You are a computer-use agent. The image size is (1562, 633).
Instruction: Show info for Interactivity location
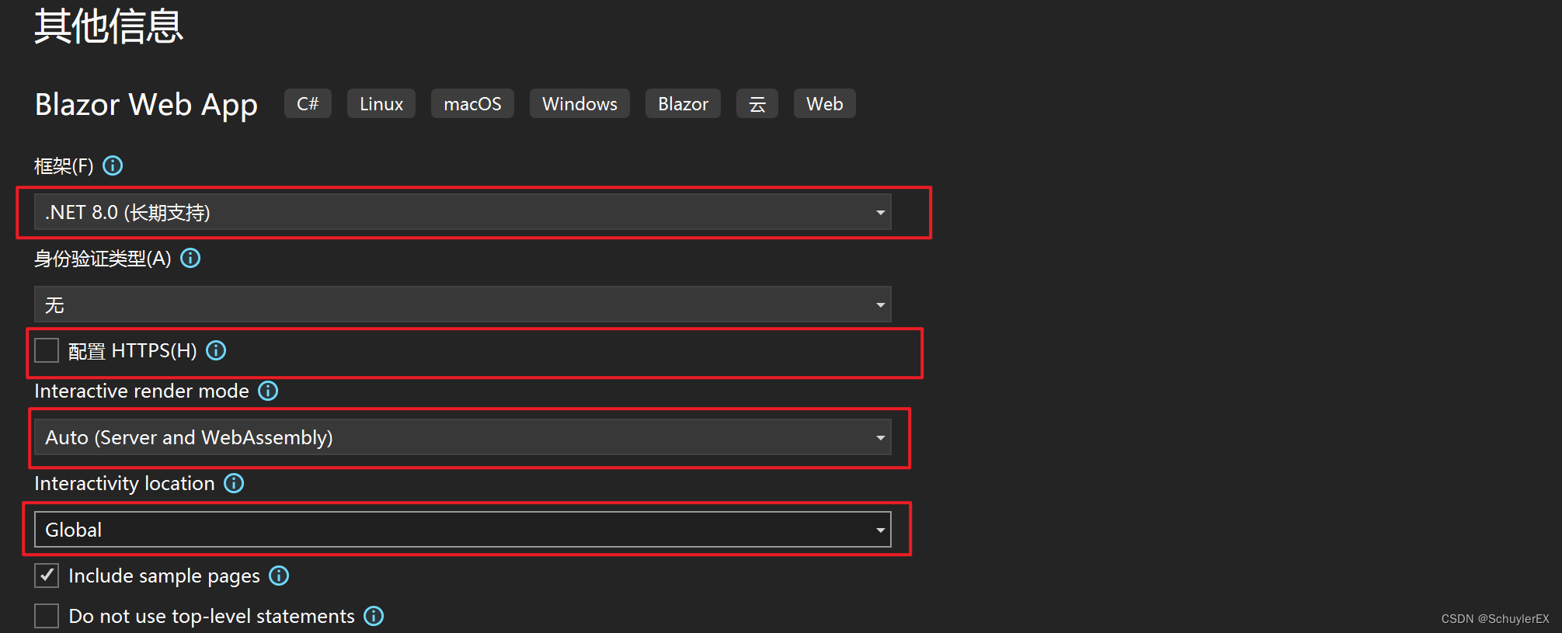click(234, 483)
